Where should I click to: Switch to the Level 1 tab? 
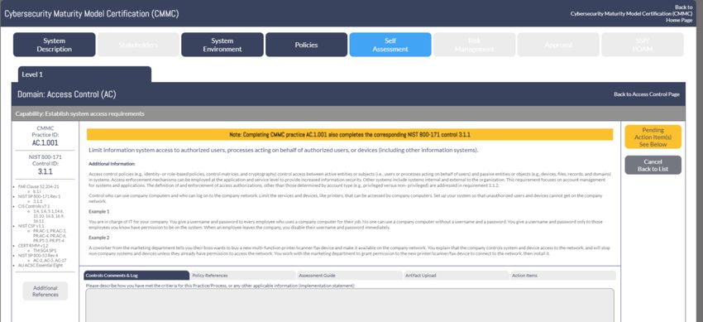tap(84, 74)
